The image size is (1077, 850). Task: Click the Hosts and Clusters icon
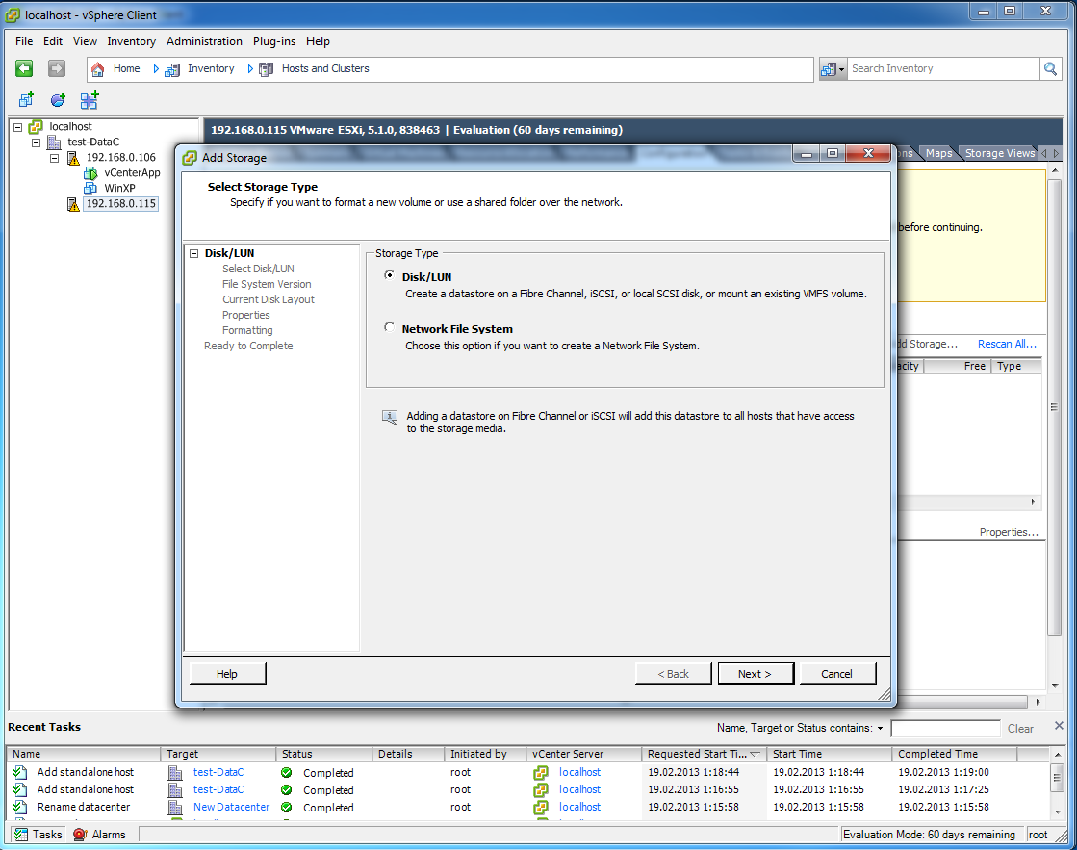[x=266, y=69]
